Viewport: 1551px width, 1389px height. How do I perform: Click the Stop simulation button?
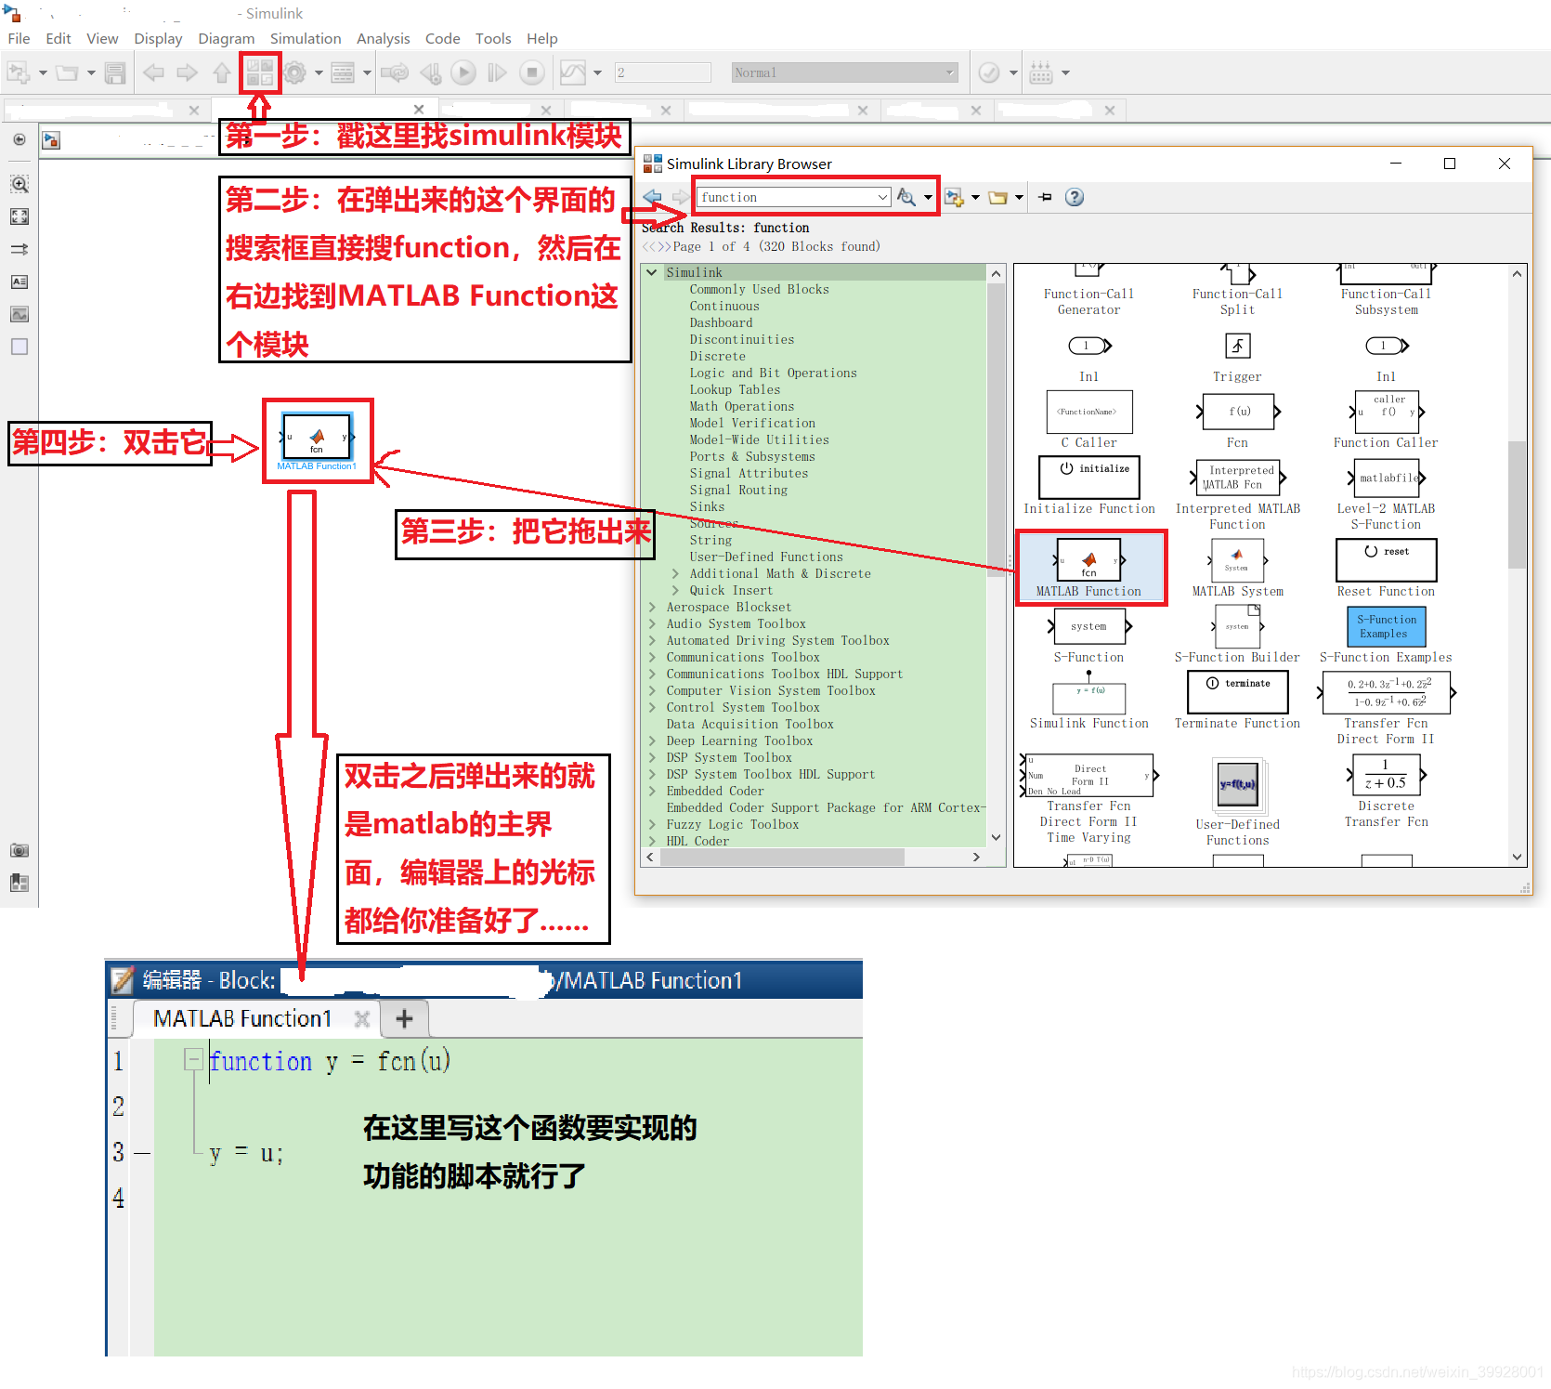(x=531, y=72)
